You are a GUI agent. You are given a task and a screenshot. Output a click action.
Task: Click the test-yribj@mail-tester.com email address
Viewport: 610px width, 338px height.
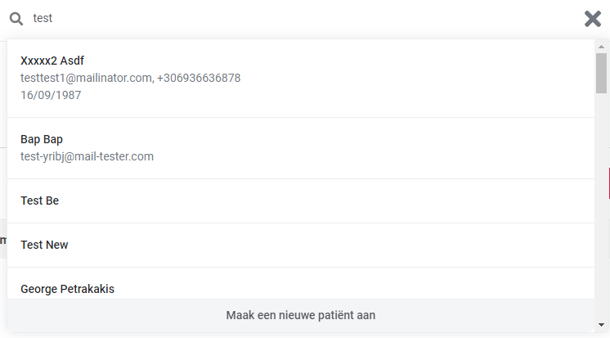point(87,156)
